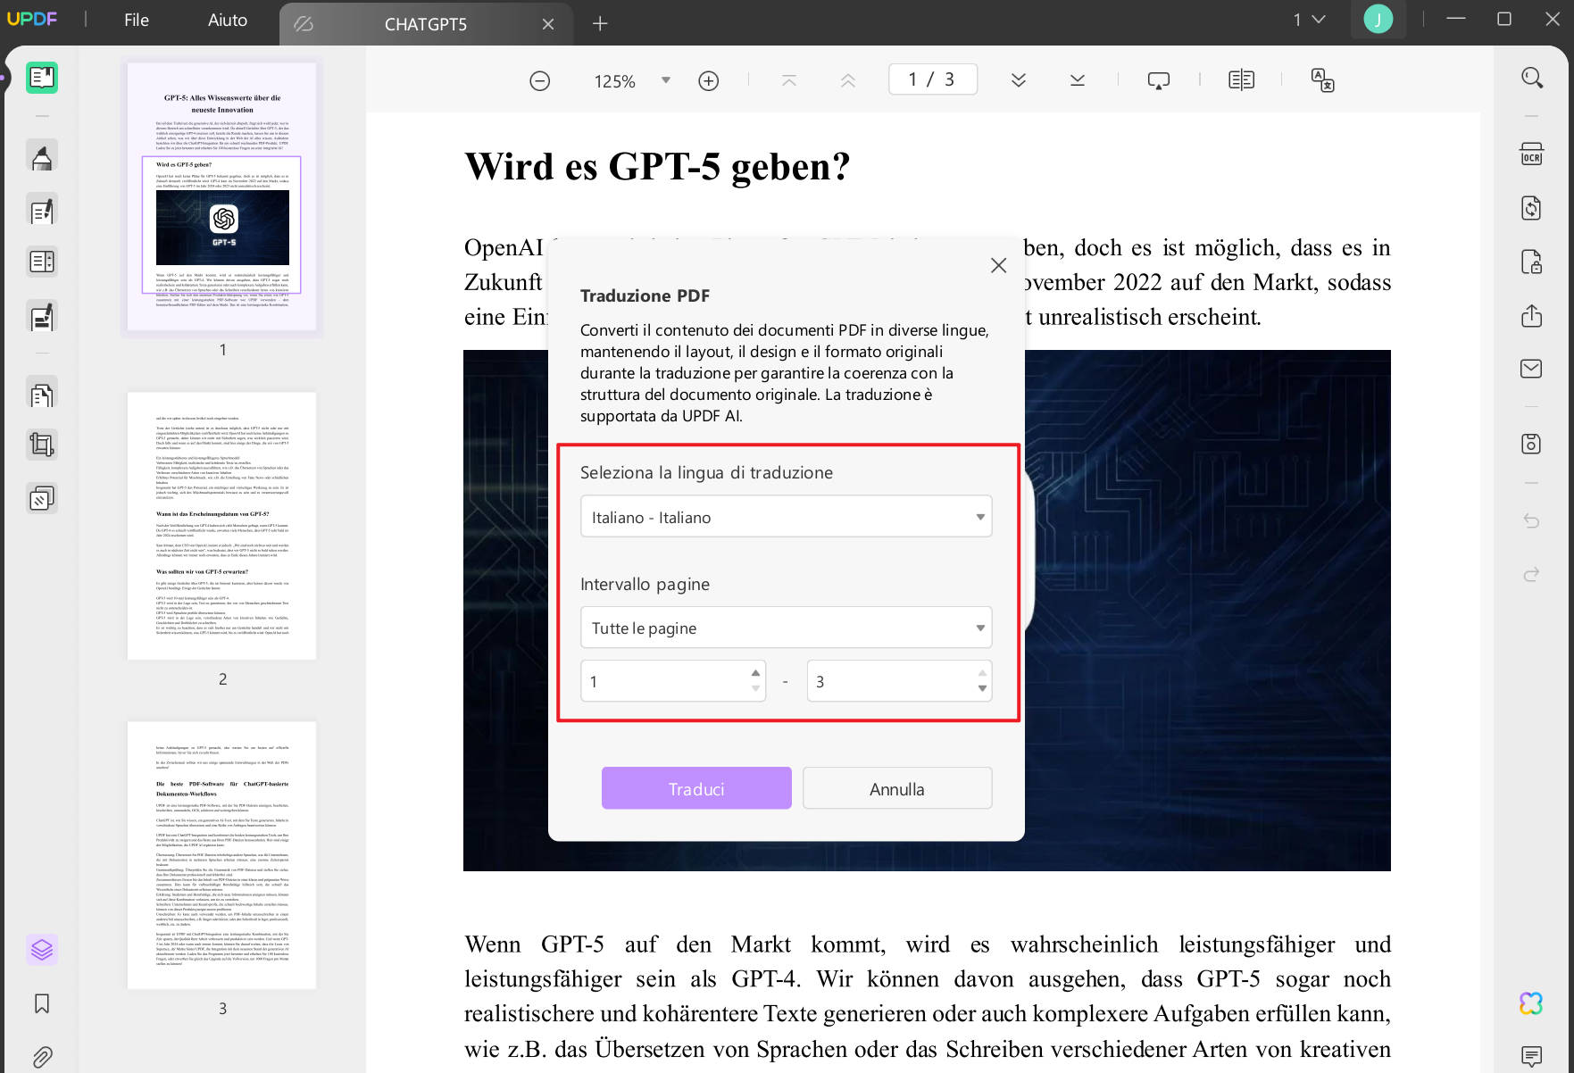
Task: Open the comments panel icon at bottom right
Action: [1532, 1057]
